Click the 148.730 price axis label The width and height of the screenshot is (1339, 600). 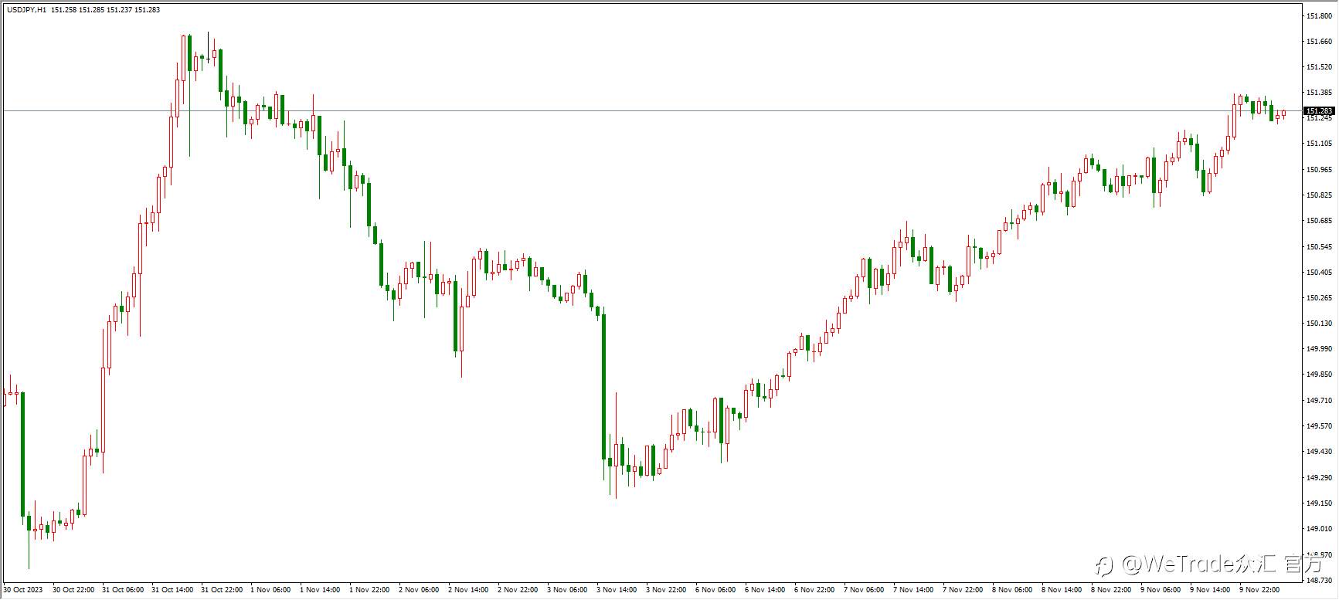tap(1319, 580)
